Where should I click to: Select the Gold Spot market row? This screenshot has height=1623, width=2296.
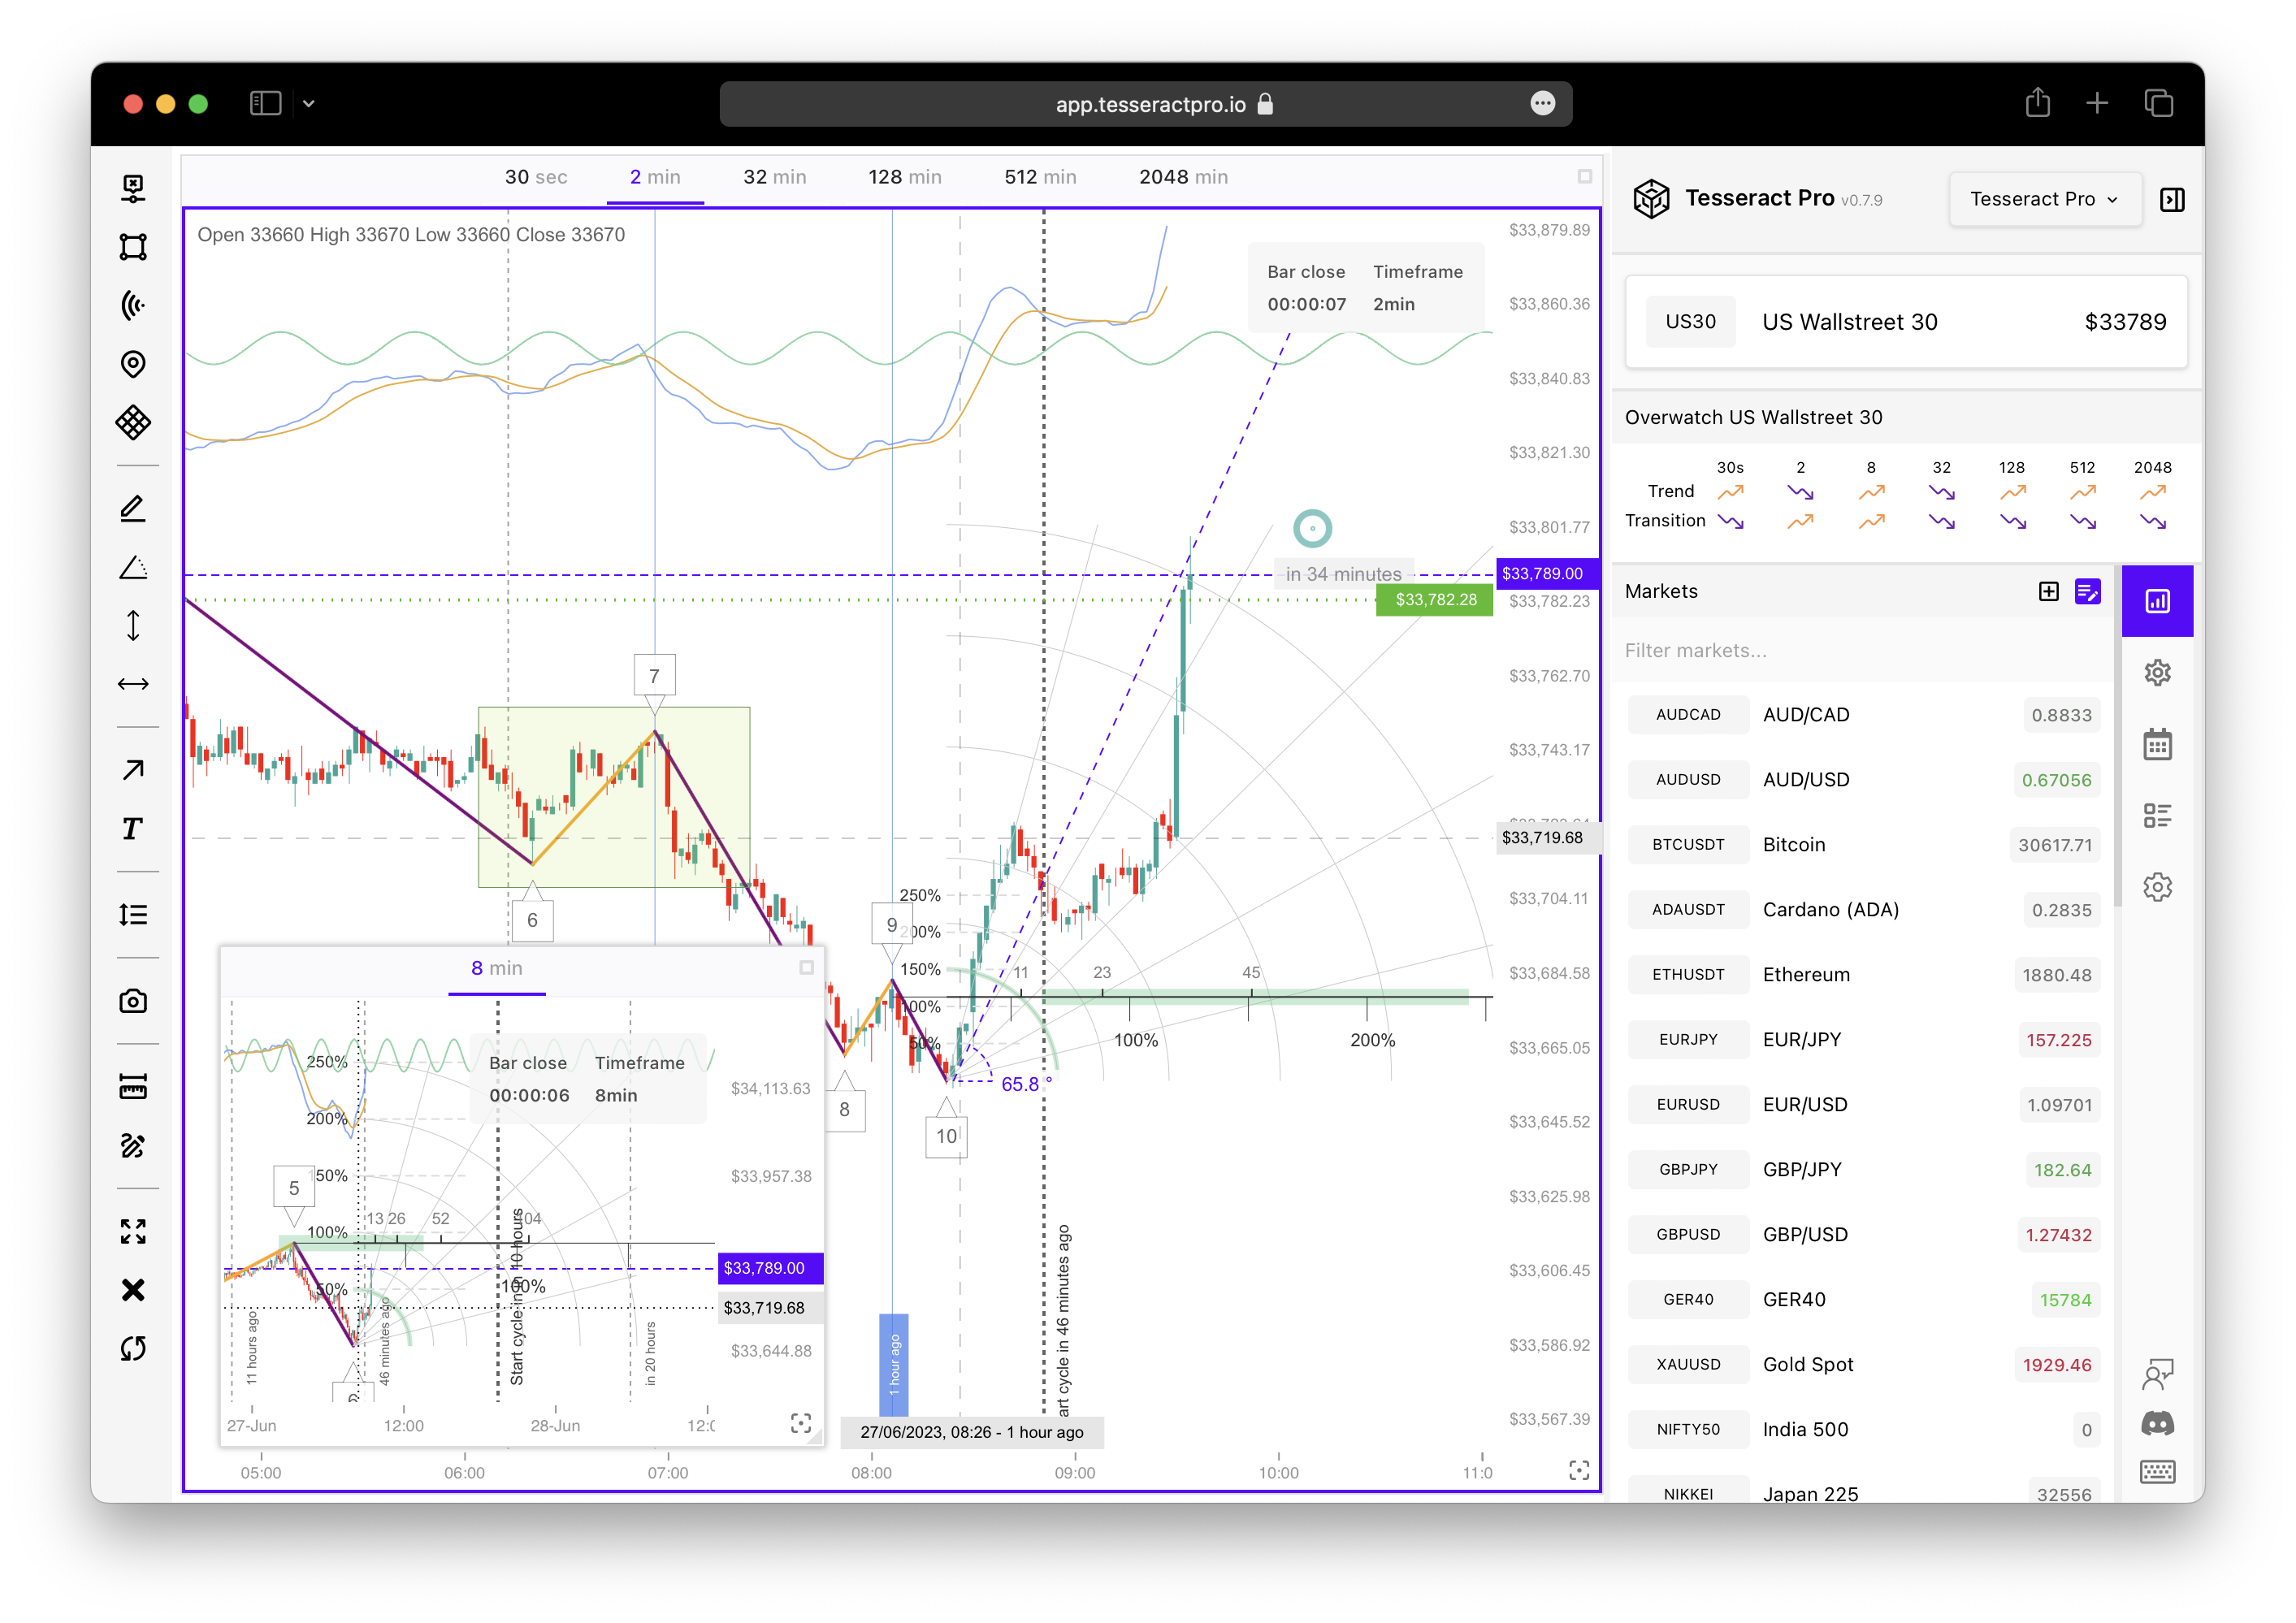[x=1864, y=1365]
